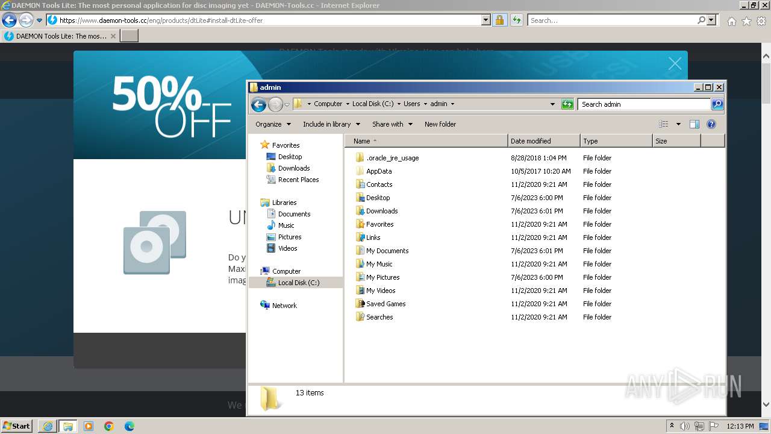The width and height of the screenshot is (771, 434).
Task: Select the Contacts folder icon
Action: click(360, 184)
